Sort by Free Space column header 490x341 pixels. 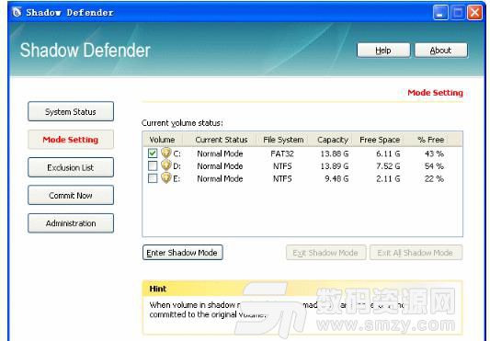(x=380, y=140)
